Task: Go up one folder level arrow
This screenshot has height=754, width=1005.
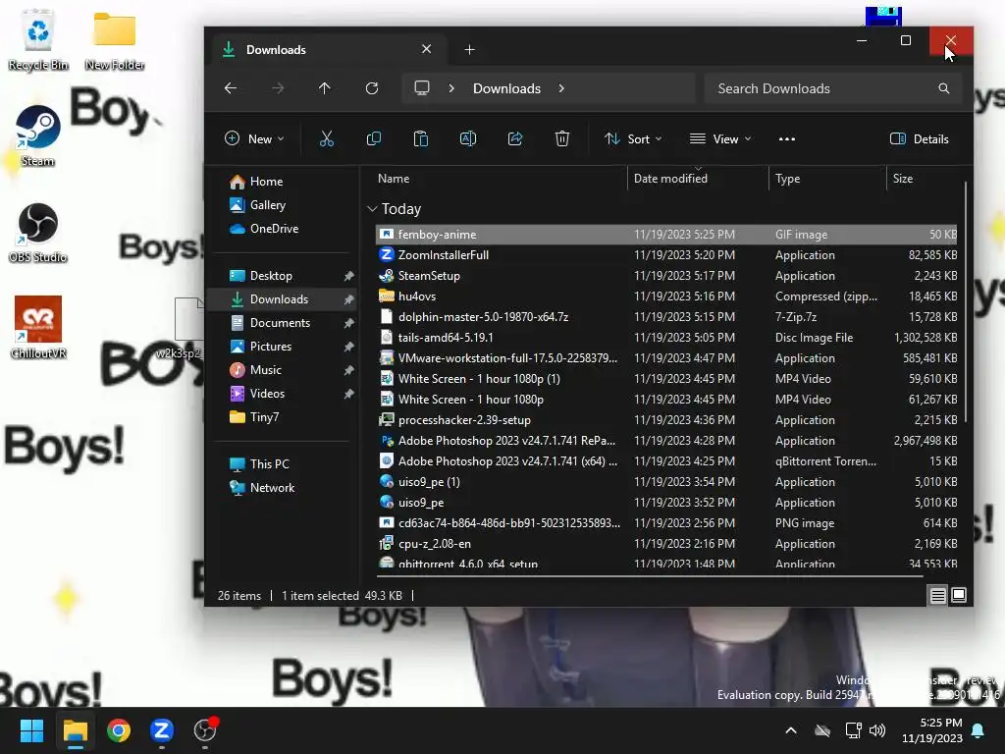Action: point(324,88)
